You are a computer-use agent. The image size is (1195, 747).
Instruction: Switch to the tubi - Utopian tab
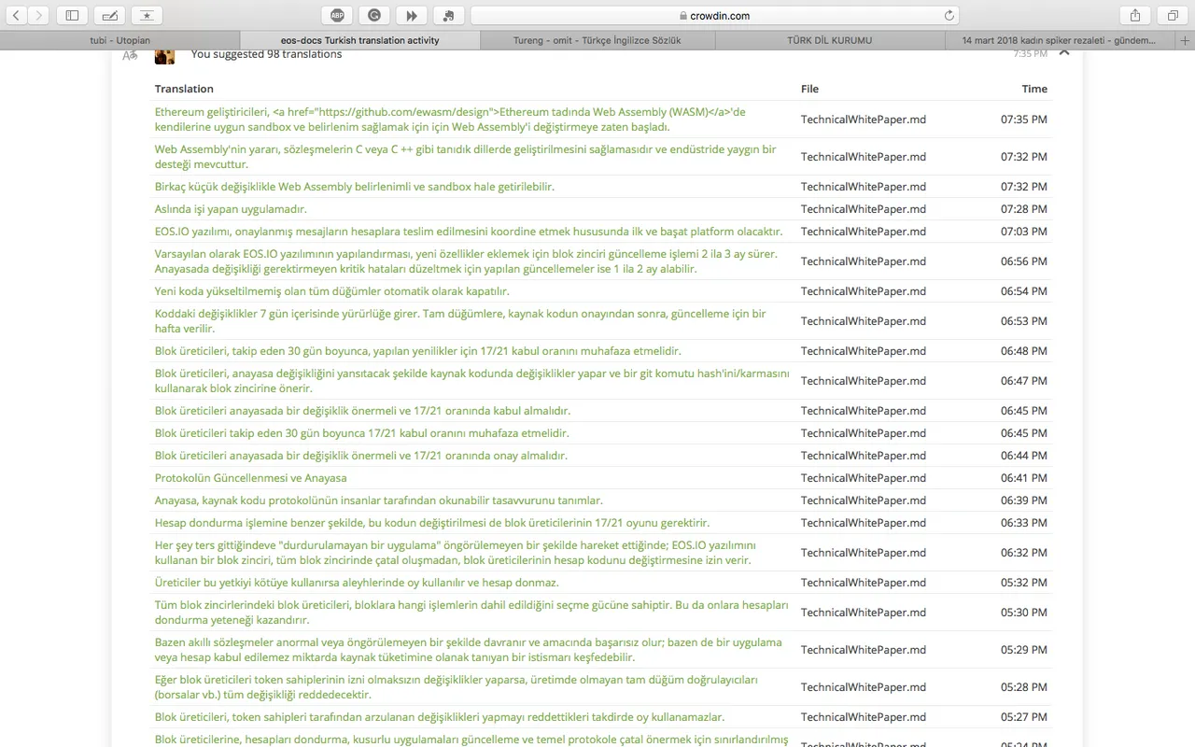pos(119,40)
